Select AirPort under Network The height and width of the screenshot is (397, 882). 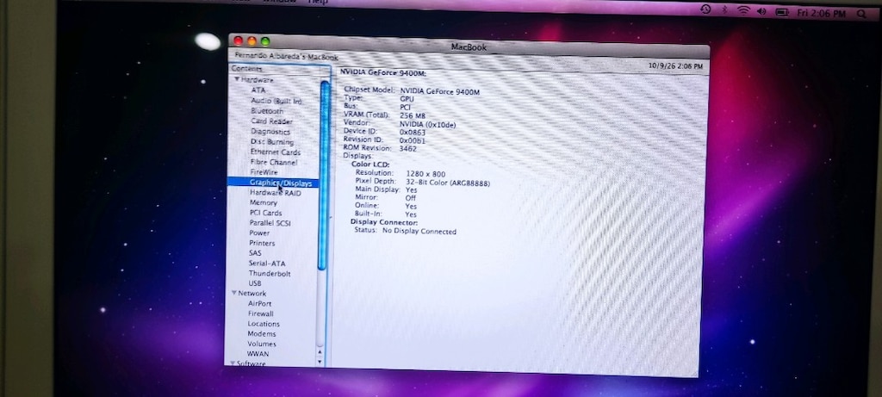coord(260,304)
